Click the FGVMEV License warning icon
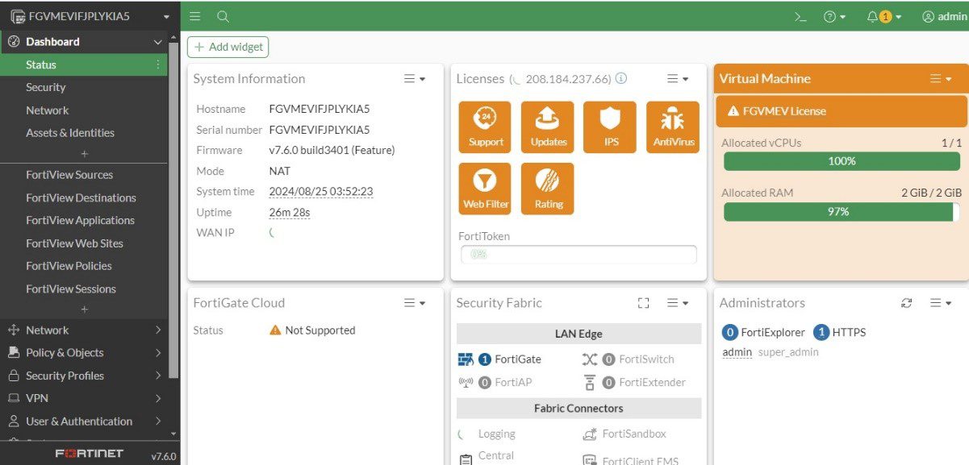 [733, 111]
